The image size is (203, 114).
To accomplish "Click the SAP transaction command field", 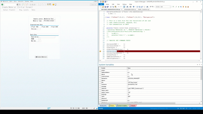I will pos(10,4).
